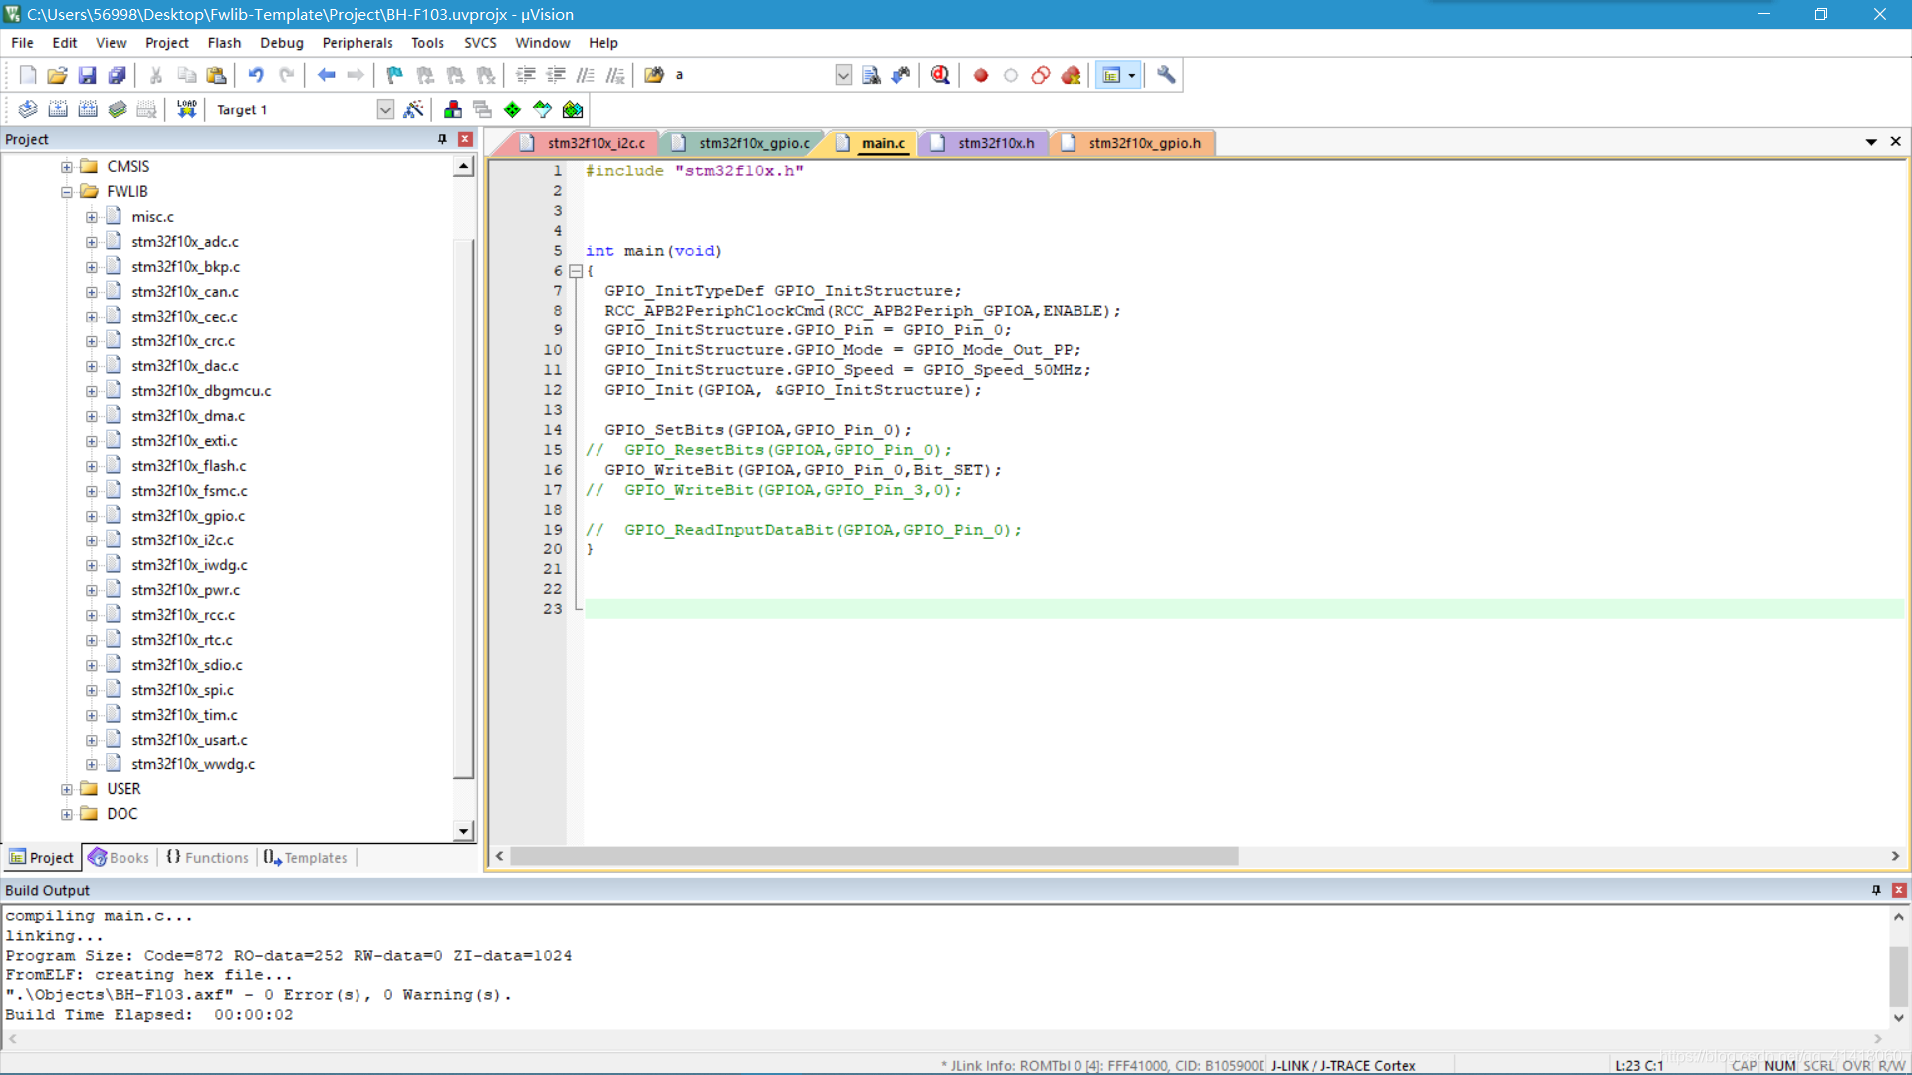Open the find text combo box arrow

pos(843,75)
